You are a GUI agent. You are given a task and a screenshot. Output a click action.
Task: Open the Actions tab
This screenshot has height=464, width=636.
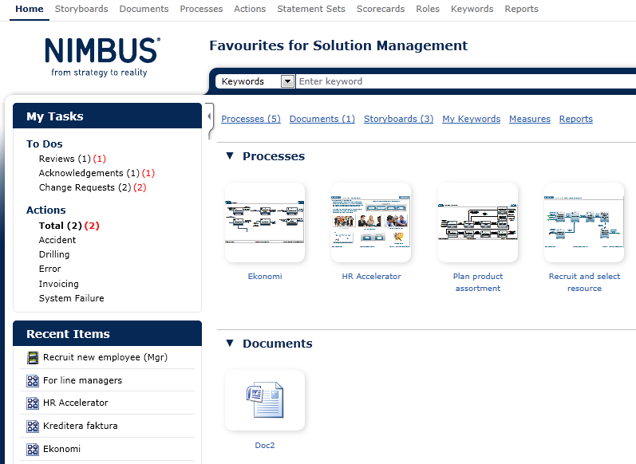250,9
